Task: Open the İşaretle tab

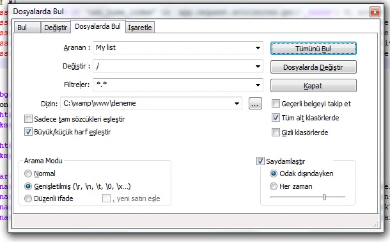Action: tap(140, 28)
